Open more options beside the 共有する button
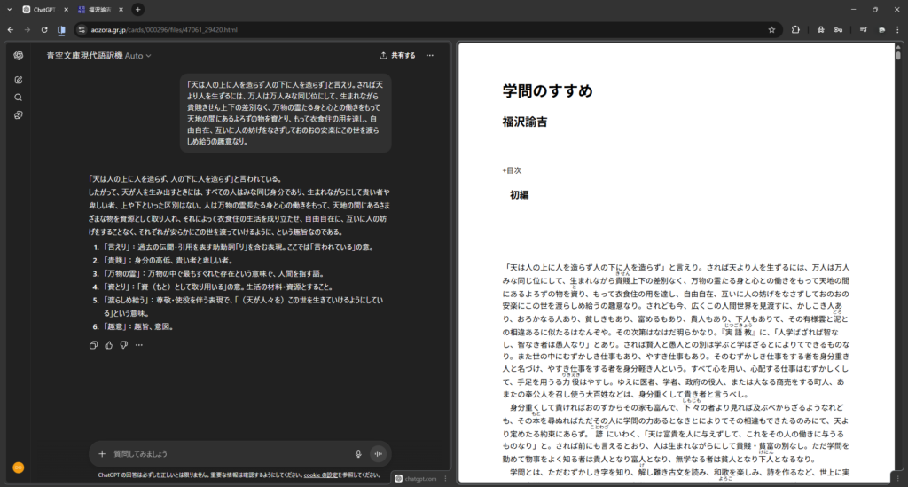 click(430, 55)
